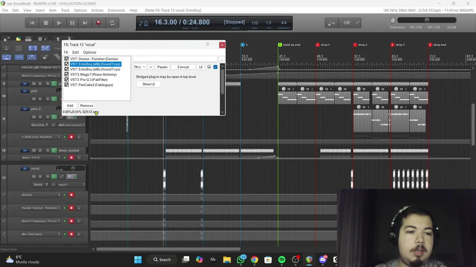Toggle the Grid lines toolbar icon
The height and width of the screenshot is (267, 476).
point(19,57)
